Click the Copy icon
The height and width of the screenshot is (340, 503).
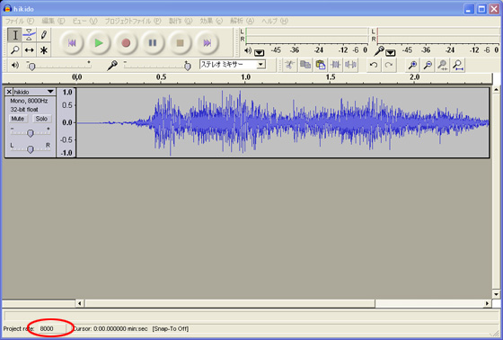(x=305, y=65)
